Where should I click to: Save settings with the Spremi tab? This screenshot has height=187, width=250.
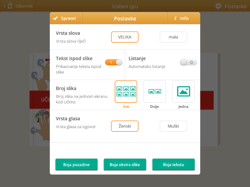[66, 18]
